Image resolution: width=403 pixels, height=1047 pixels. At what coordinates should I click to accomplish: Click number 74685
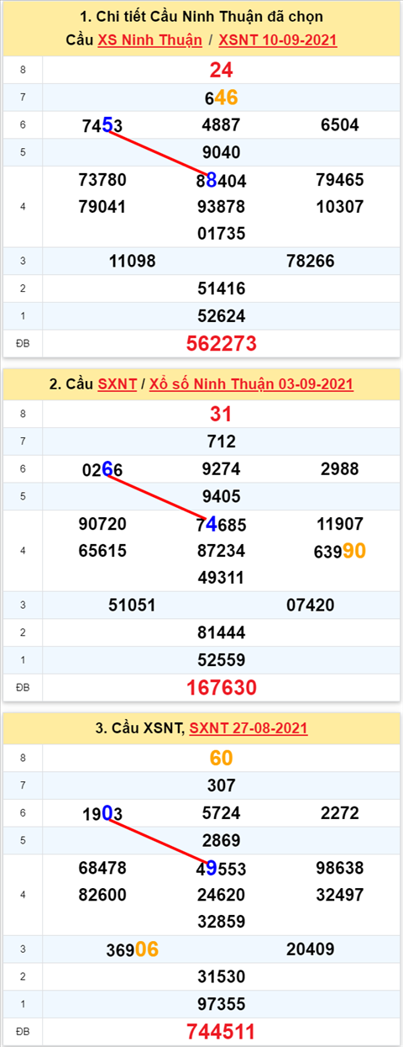[222, 525]
